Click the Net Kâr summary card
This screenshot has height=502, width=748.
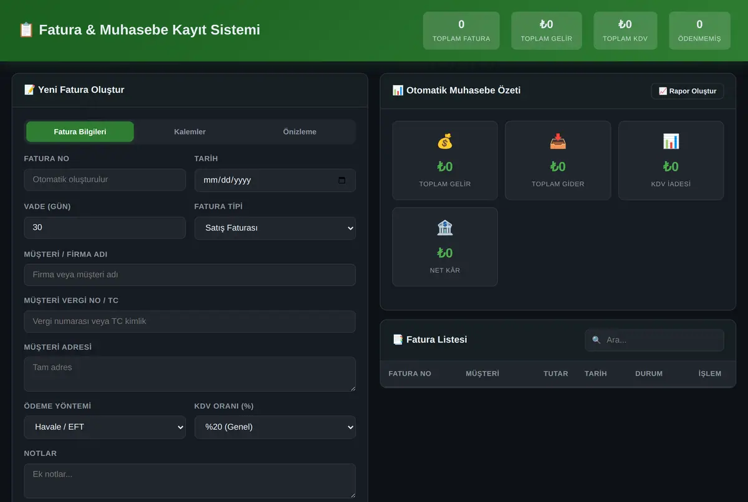point(445,247)
